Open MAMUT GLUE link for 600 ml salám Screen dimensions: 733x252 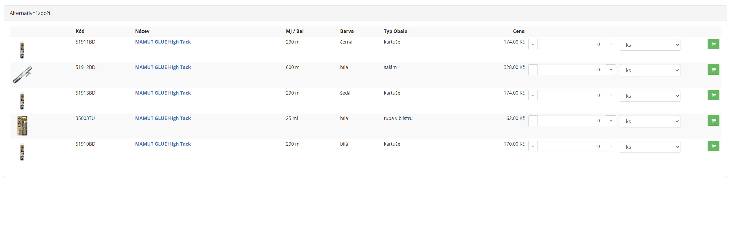[x=163, y=67]
